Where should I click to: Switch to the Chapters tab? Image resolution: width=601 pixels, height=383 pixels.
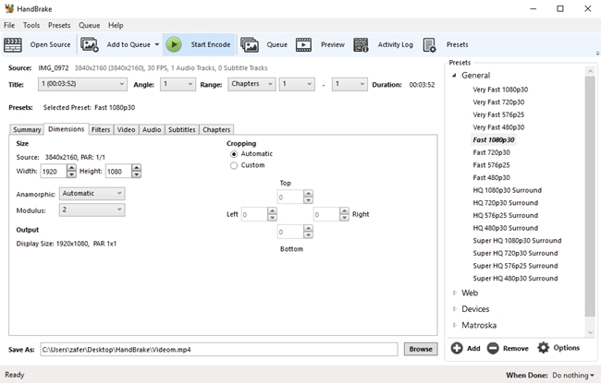[216, 130]
